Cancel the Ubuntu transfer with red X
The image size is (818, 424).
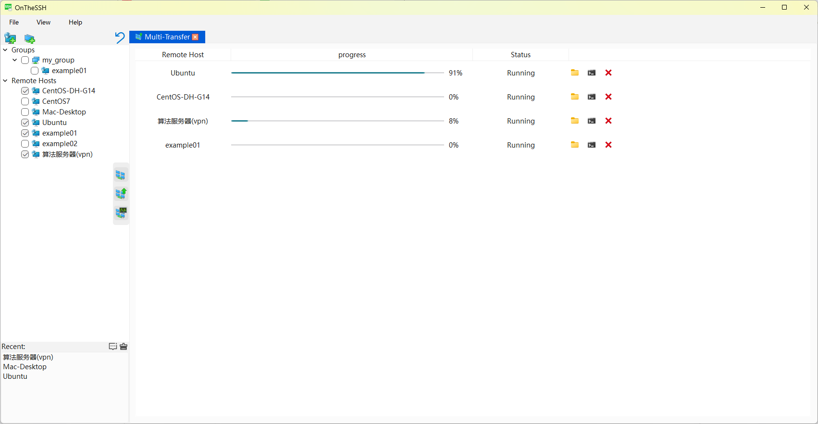click(608, 73)
